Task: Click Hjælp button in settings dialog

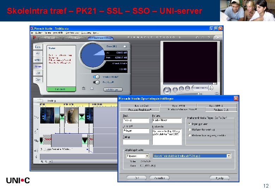Action: point(219,178)
